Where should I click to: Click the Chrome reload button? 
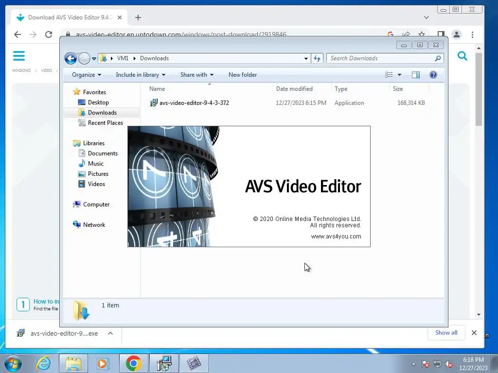pos(49,34)
